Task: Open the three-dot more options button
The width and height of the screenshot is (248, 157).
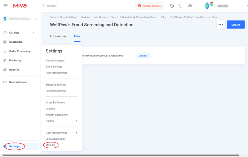Action: point(221,25)
